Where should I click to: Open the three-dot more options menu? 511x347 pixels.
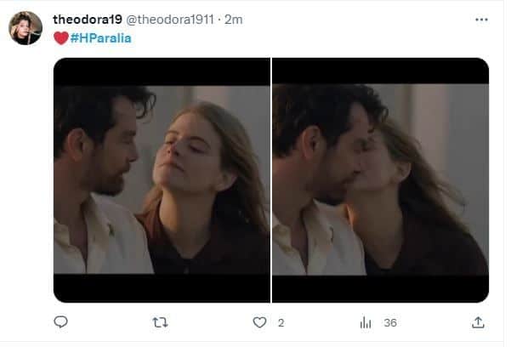pos(481,20)
